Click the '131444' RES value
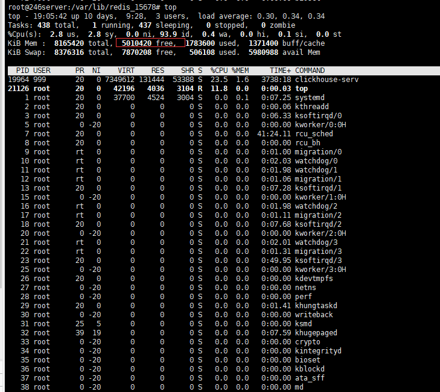Screen dimensions: 440x392 click(151, 80)
